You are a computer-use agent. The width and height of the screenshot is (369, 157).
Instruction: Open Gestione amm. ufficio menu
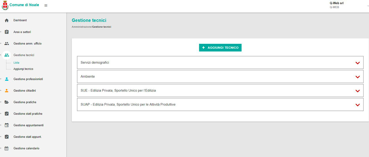(x=27, y=44)
